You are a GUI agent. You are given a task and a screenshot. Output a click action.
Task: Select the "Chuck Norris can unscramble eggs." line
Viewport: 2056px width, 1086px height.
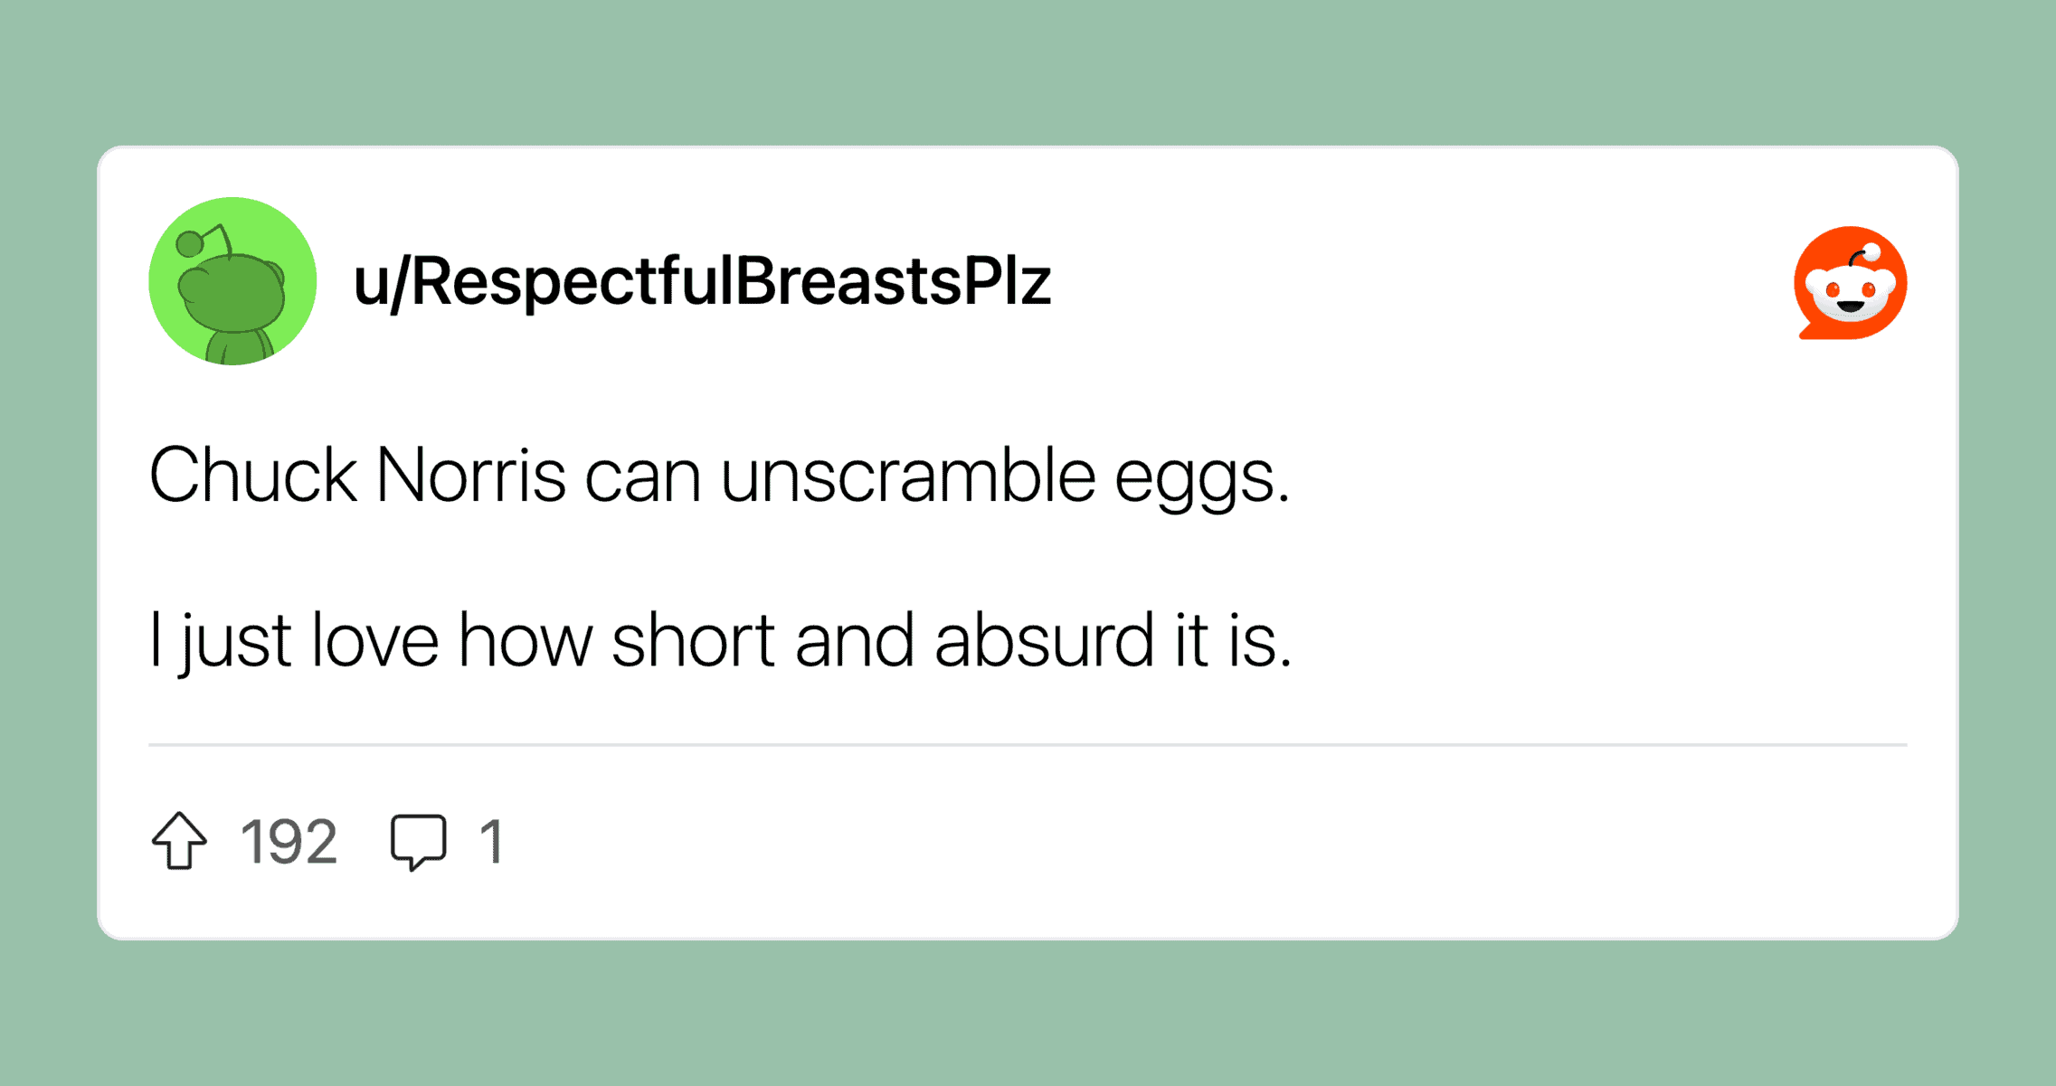pos(719,476)
